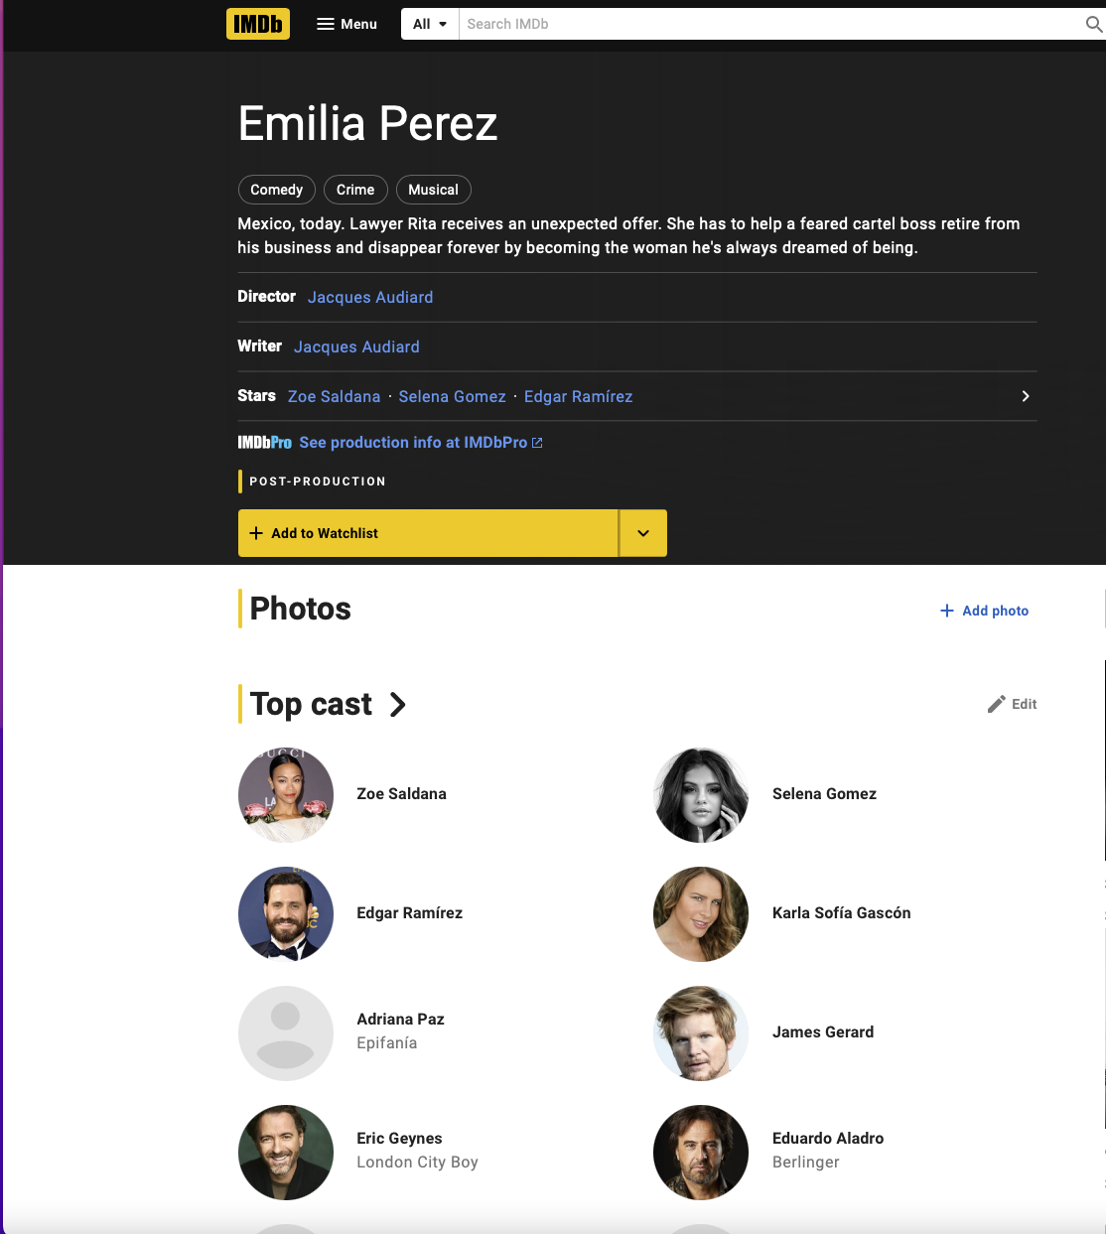1106x1234 pixels.
Task: Open the Selena Gomez stars link
Action: 452,396
